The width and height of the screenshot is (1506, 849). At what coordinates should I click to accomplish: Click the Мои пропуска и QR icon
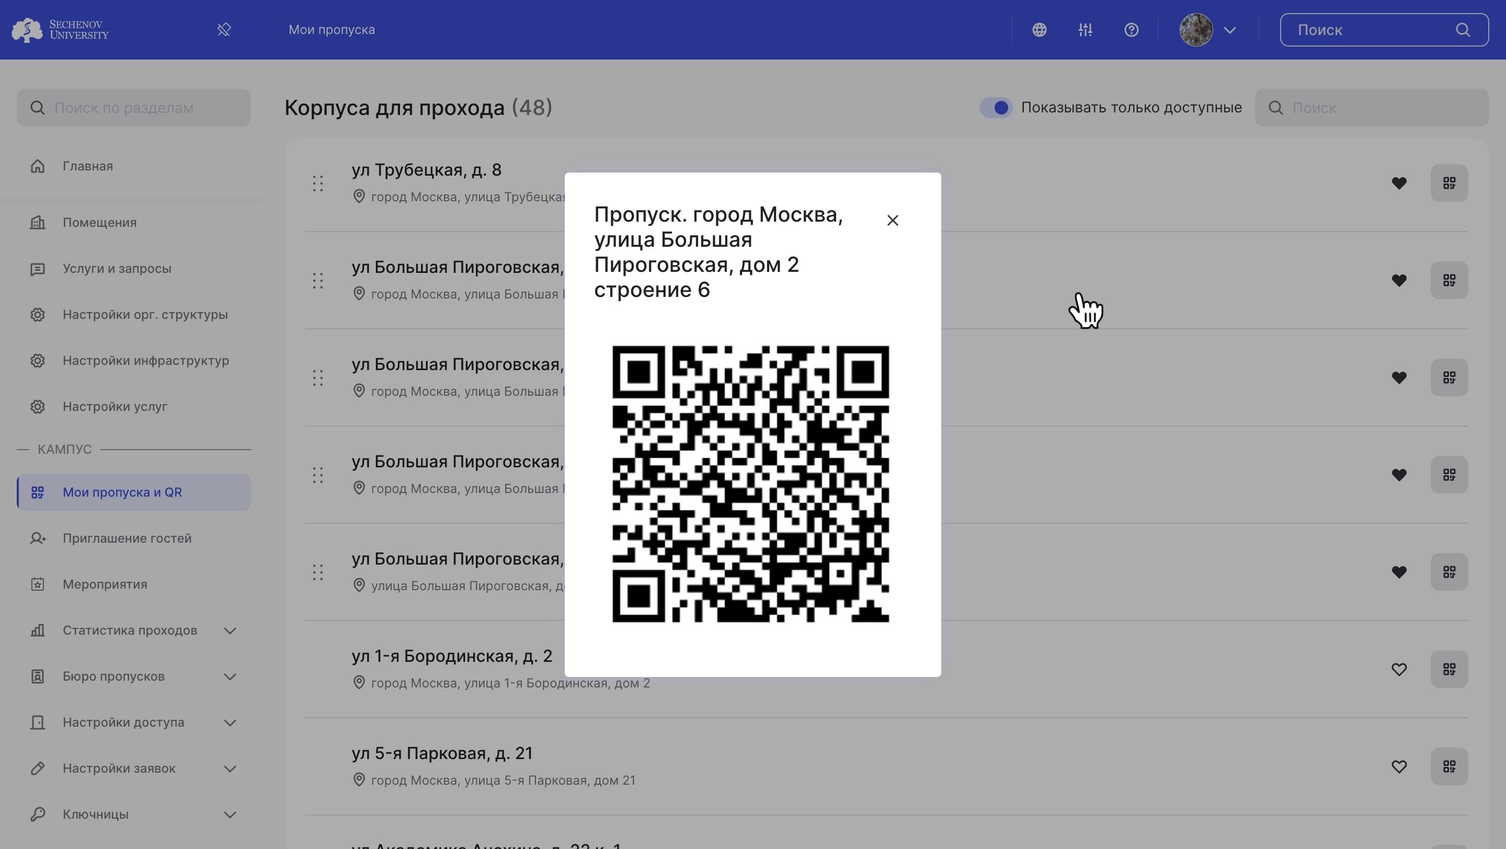coord(38,492)
